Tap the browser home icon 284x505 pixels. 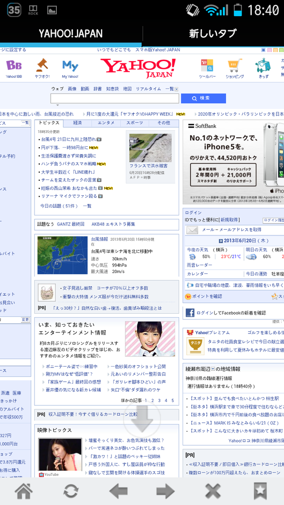point(24,491)
